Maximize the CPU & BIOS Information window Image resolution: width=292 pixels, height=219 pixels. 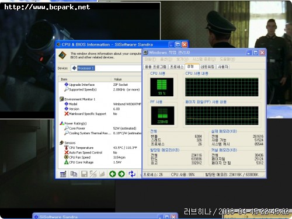tap(178, 45)
